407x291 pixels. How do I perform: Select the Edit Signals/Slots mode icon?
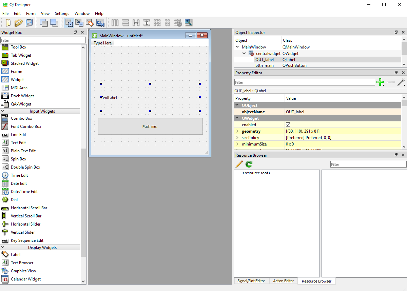pyautogui.click(x=79, y=23)
